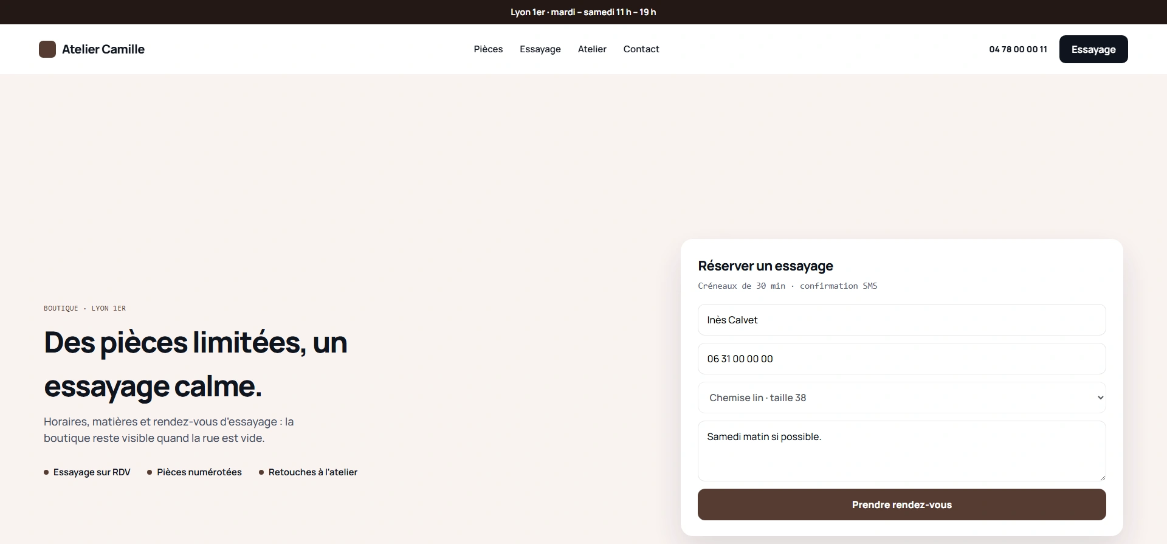Viewport: 1167px width, 544px height.
Task: Click the dark Essayage header button
Action: tap(1093, 49)
